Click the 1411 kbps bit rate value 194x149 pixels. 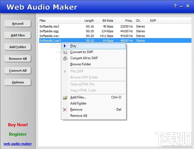[x=106, y=36]
